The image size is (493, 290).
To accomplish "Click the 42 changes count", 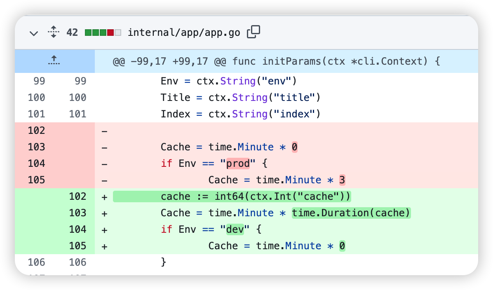I will (72, 33).
